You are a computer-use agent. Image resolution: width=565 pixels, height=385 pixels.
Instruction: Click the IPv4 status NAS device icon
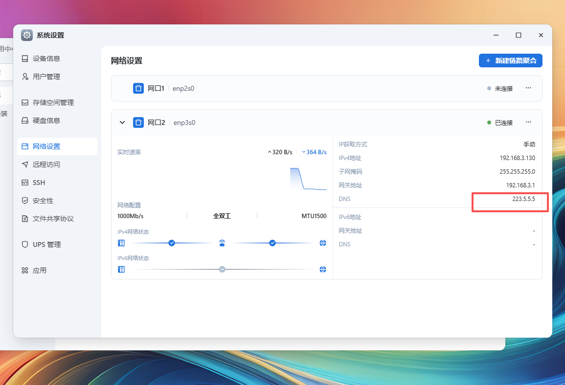121,243
